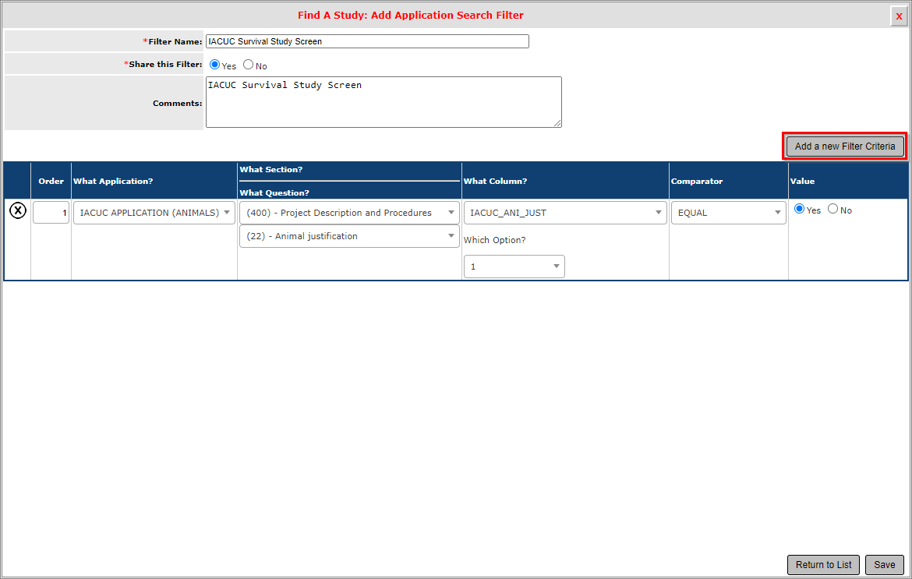
Task: Click the Order column header
Action: click(x=51, y=182)
